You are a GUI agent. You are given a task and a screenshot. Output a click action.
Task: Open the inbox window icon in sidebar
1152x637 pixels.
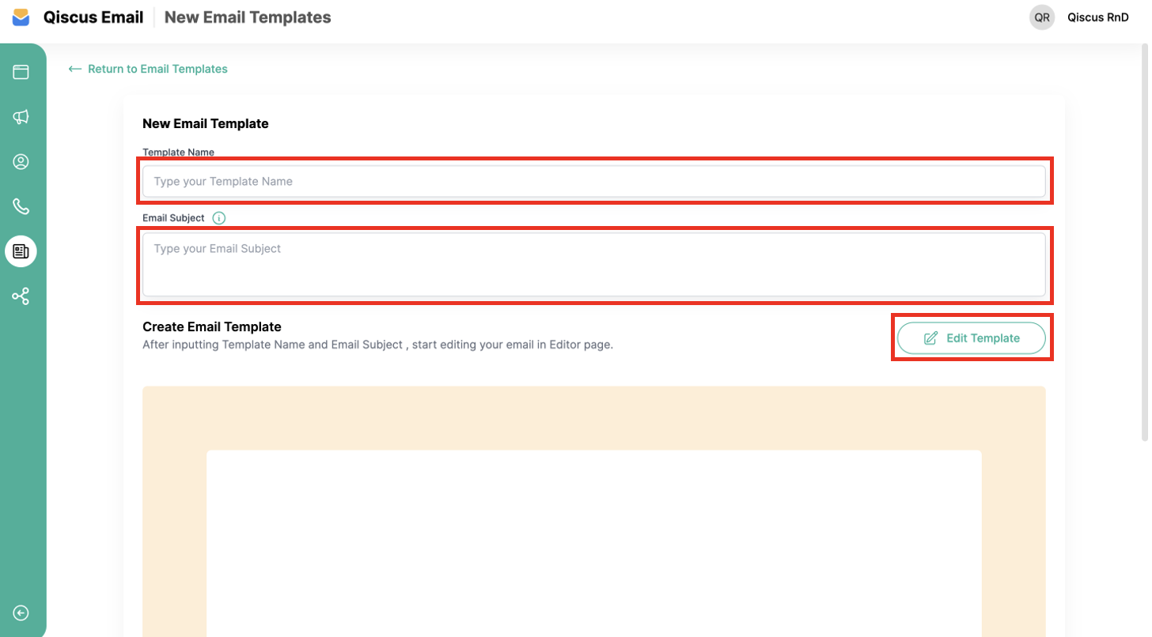coord(21,72)
